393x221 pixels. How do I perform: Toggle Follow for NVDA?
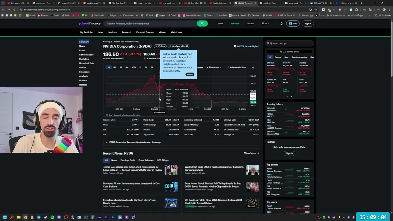click(x=160, y=46)
